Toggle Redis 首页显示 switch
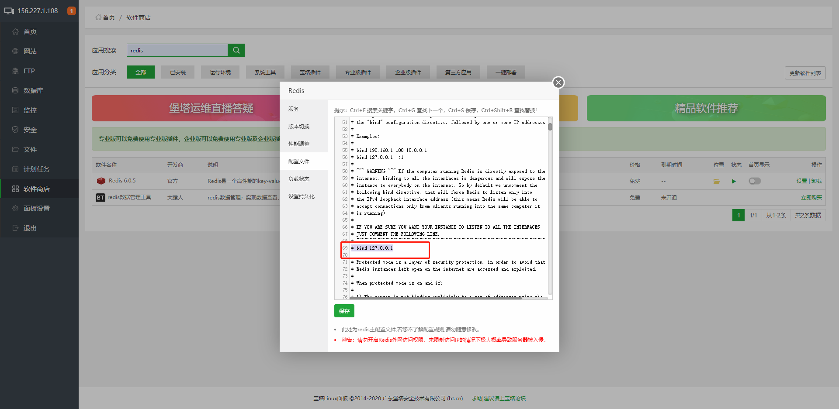The image size is (839, 409). [755, 181]
